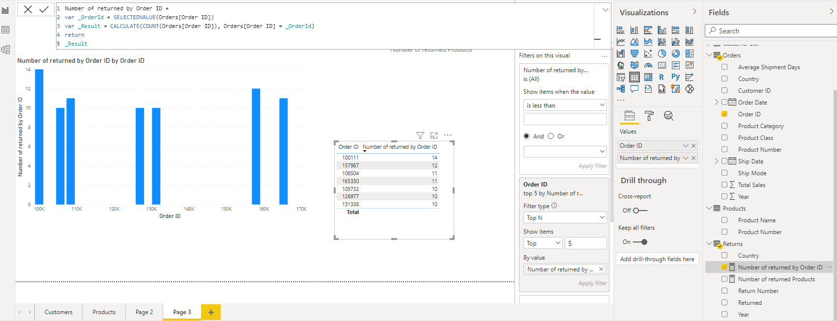Switch to Report view in the left sidebar

(x=5, y=10)
